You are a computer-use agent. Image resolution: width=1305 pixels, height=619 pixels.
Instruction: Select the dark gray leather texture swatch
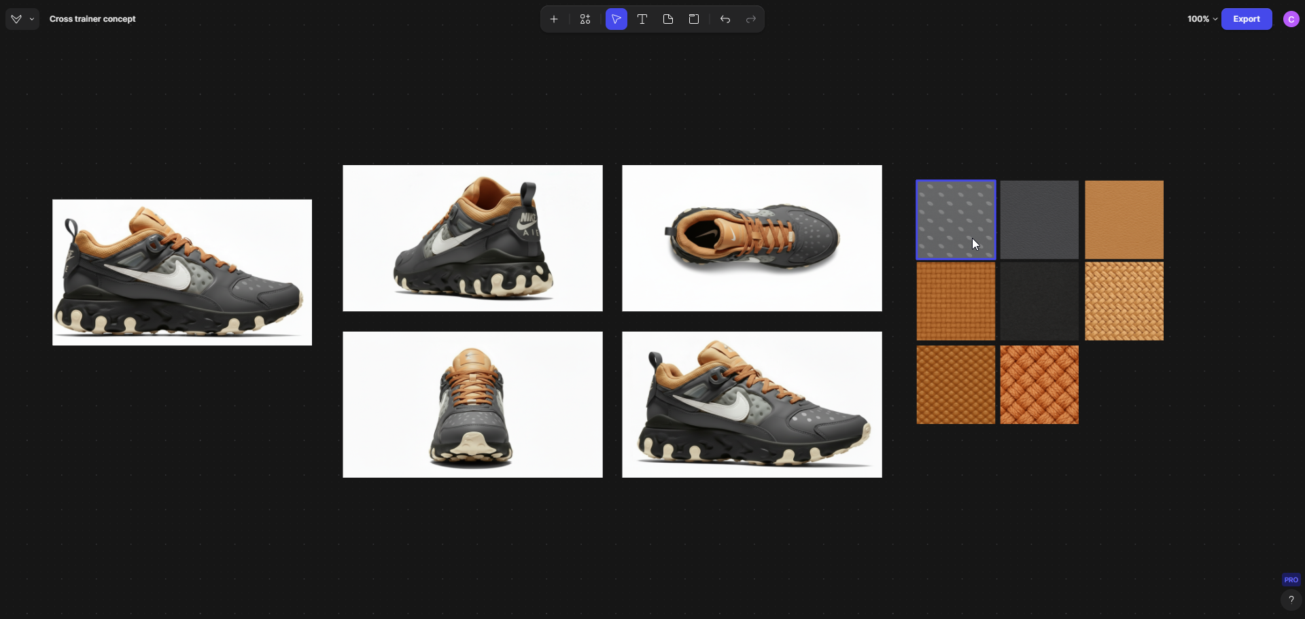coord(1039,219)
